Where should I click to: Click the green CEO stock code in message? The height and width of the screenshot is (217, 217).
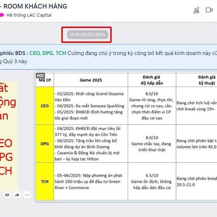point(35,53)
